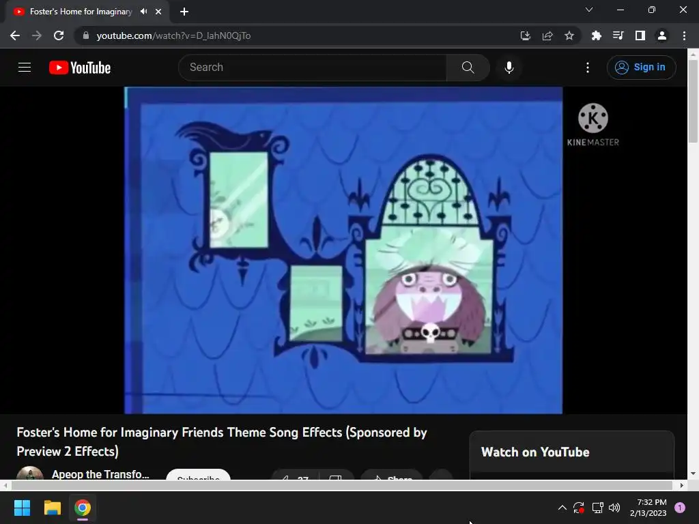View site info via padlock icon
The height and width of the screenshot is (524, 699).
tap(86, 35)
